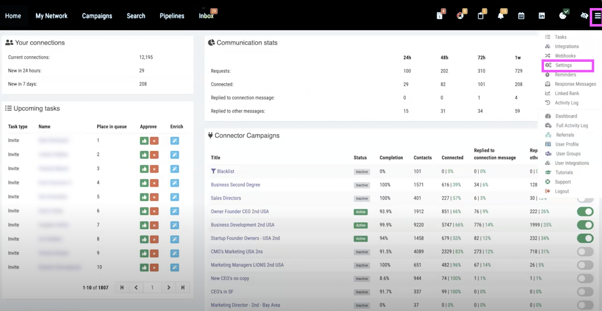Enable Marketing Director - 2nd - Bay Area toggle

[585, 305]
